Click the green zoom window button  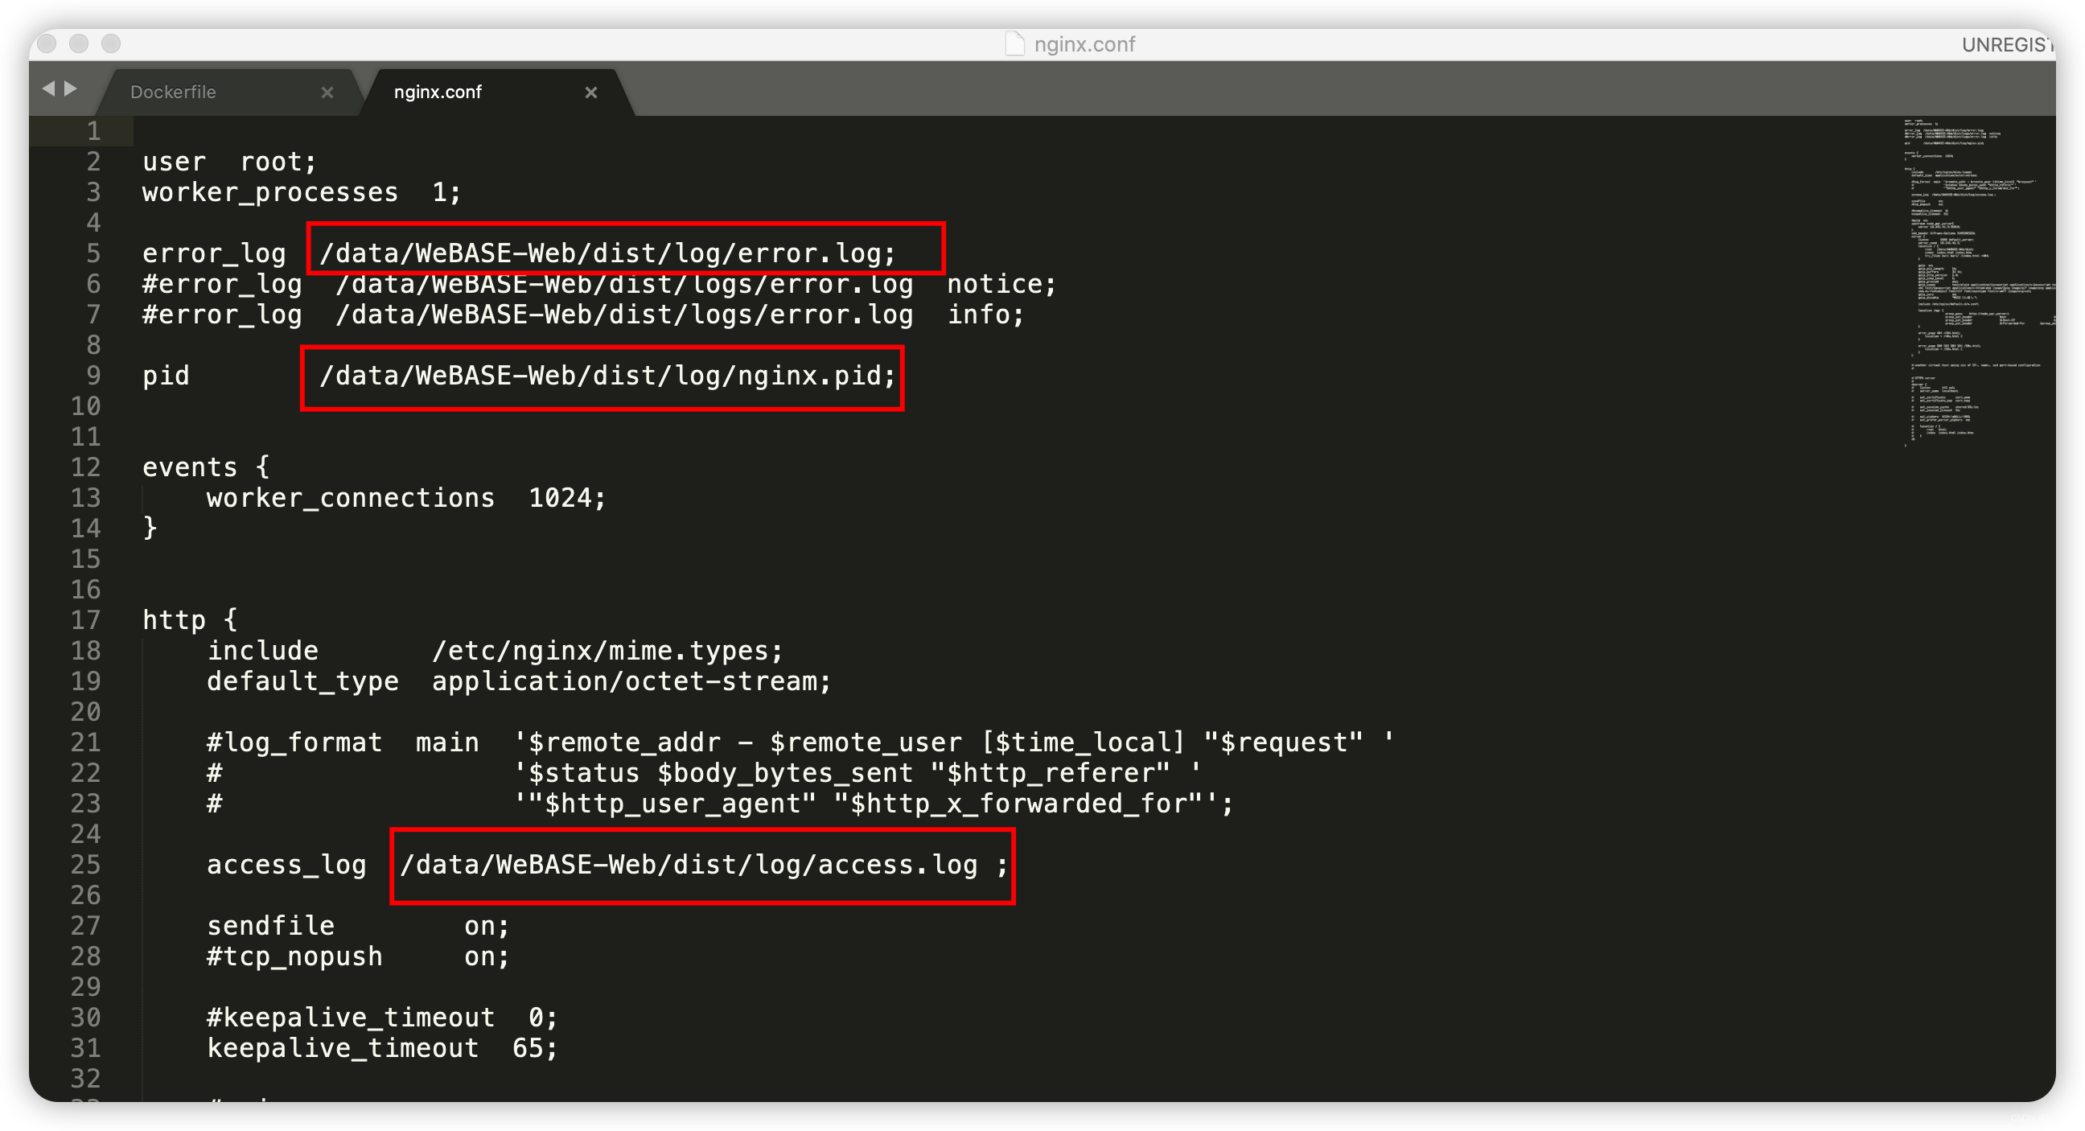[111, 43]
